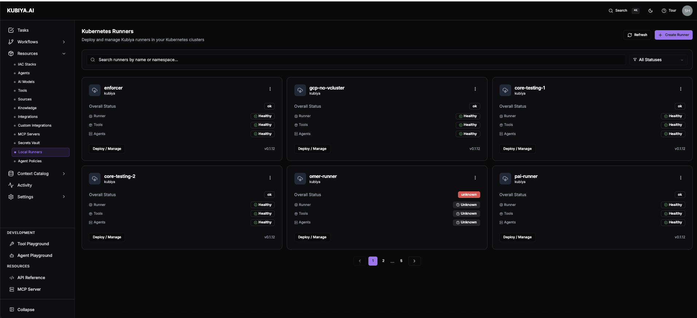Focus the search runners input field
The image size is (697, 318).
(356, 60)
